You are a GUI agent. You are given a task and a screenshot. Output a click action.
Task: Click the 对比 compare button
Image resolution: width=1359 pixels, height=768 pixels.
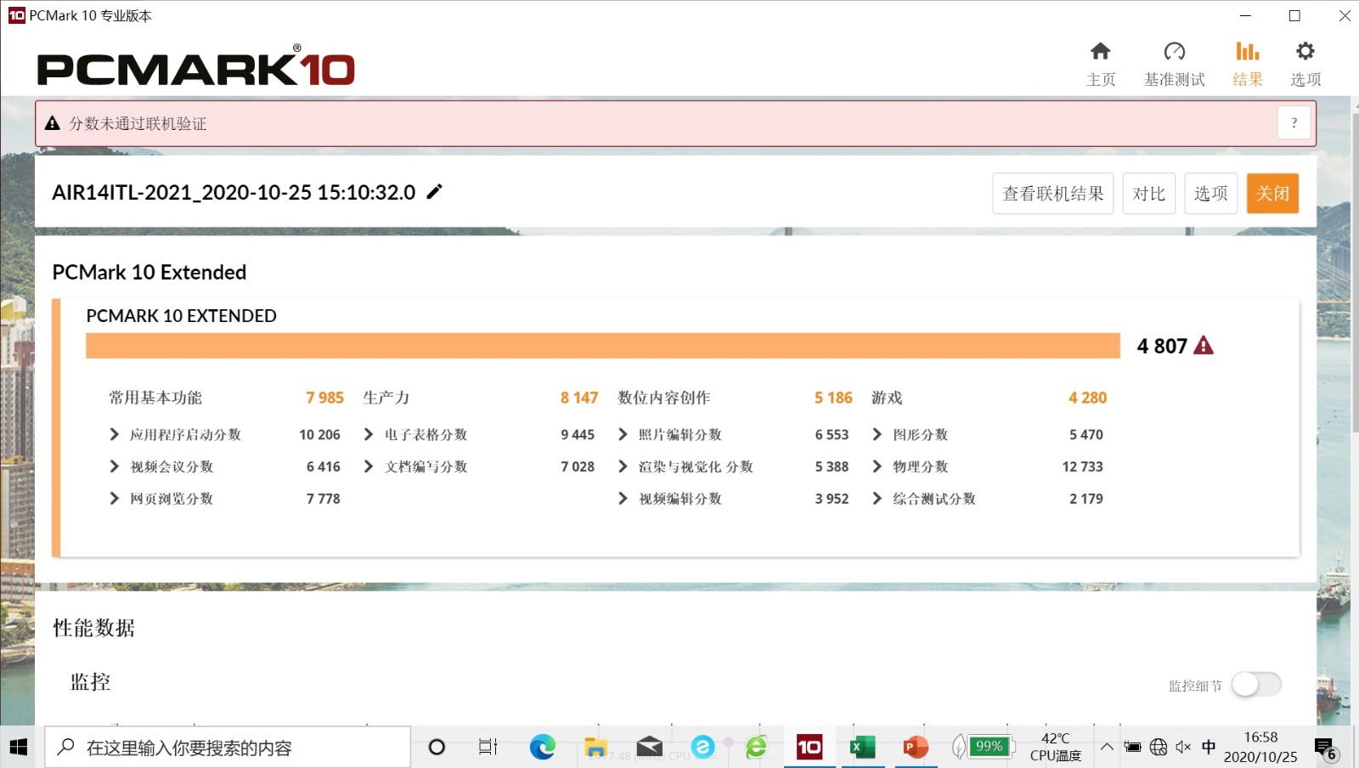point(1149,194)
